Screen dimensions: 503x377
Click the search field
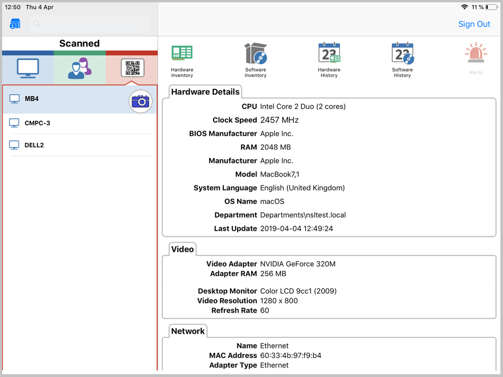pos(90,24)
